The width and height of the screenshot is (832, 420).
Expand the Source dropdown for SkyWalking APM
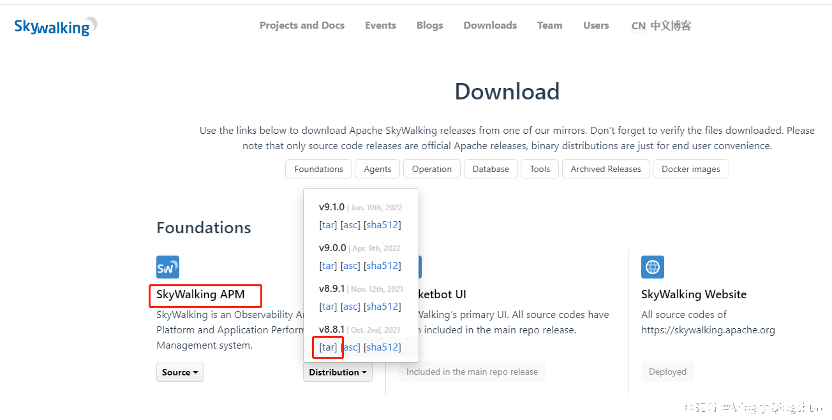point(180,372)
